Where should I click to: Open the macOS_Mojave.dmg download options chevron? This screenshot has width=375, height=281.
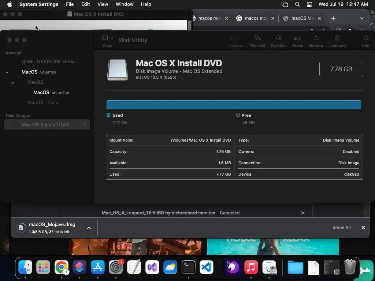[89, 228]
